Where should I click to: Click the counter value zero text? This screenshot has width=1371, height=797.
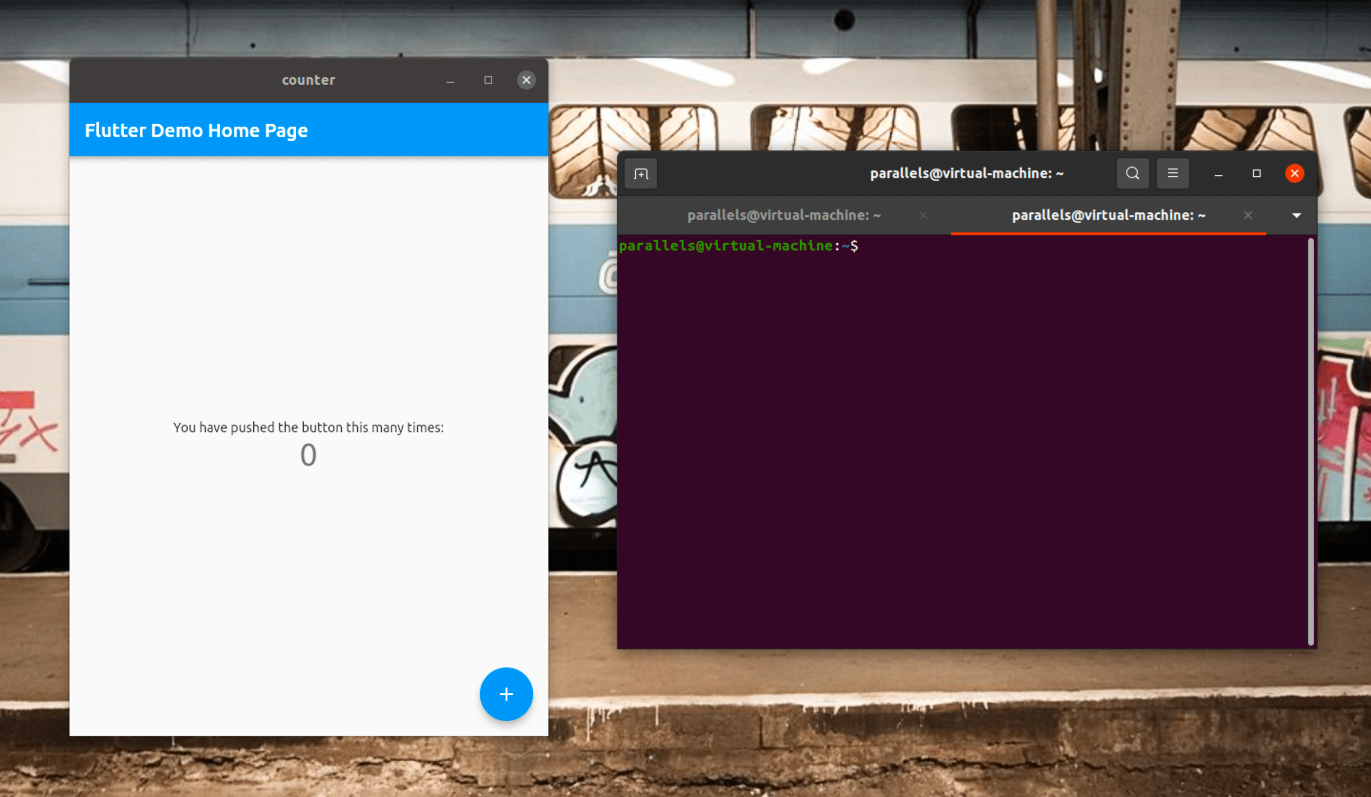click(x=308, y=454)
